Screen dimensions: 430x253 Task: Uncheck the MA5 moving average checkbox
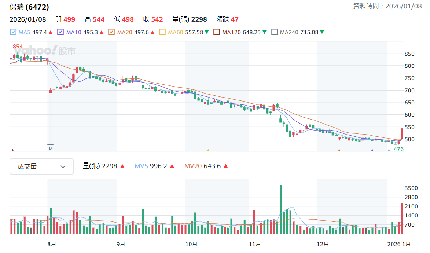(x=13, y=32)
